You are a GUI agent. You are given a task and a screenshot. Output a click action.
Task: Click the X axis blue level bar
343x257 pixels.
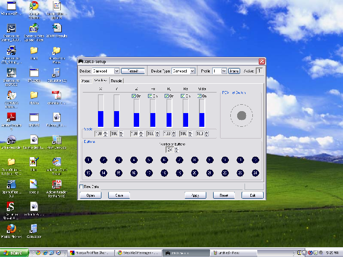pyautogui.click(x=101, y=119)
